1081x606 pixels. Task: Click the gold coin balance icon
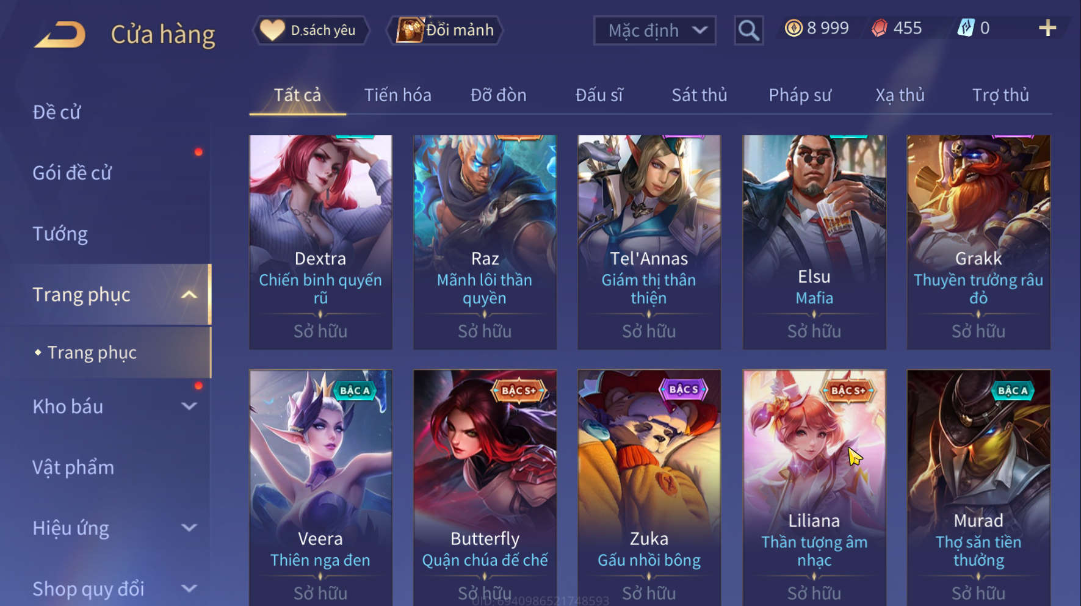click(x=794, y=28)
